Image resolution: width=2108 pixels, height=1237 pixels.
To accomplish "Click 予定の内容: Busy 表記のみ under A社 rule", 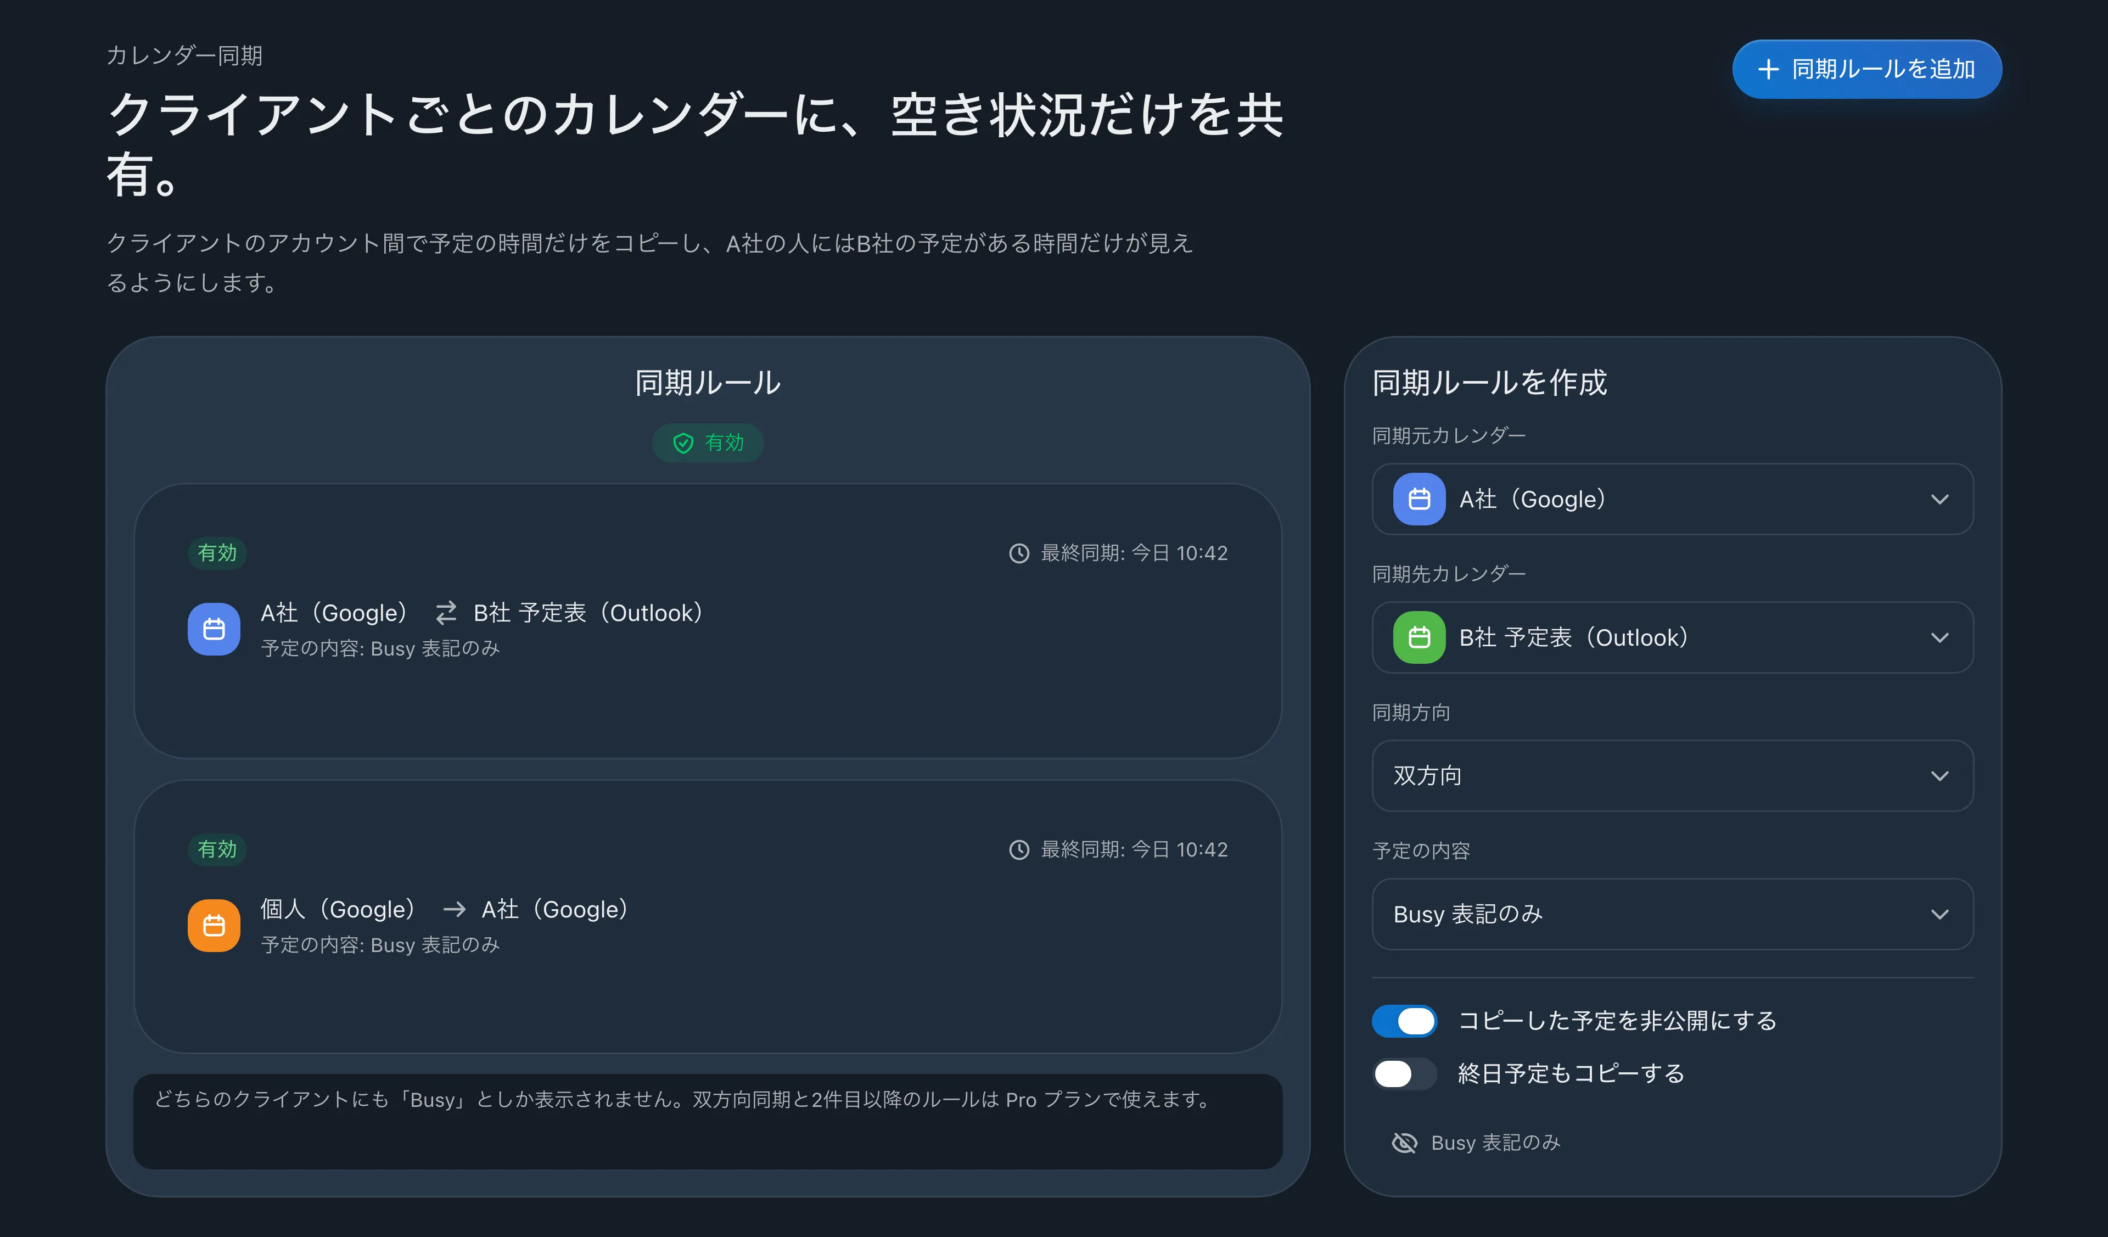I will pyautogui.click(x=380, y=649).
